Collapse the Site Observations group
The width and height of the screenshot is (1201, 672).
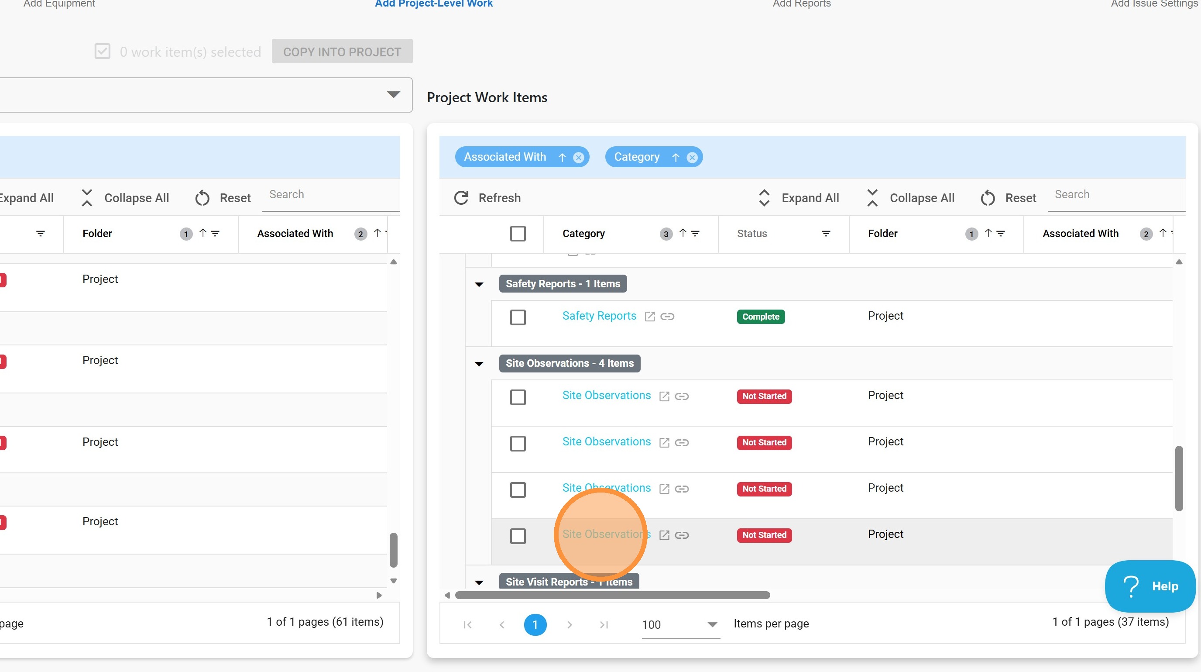(479, 363)
